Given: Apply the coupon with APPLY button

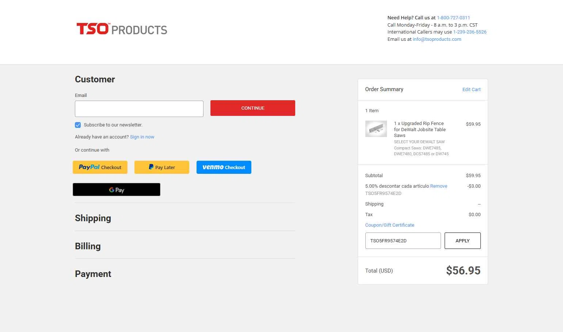Looking at the screenshot, I should pos(463,241).
